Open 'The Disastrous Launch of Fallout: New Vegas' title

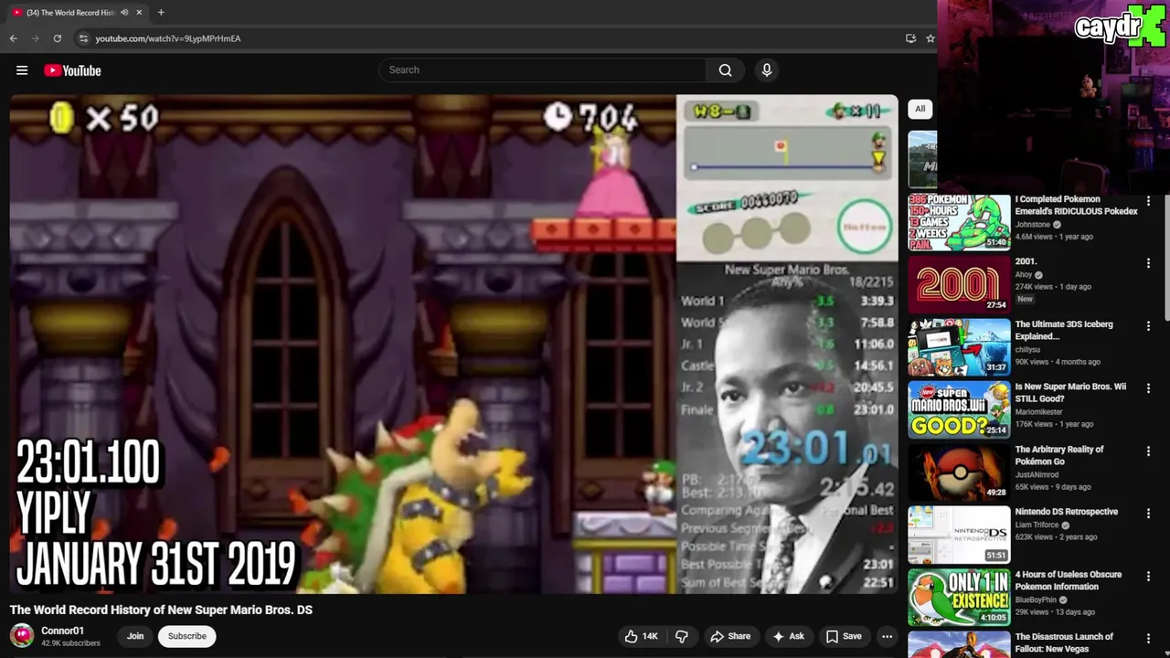pos(1064,642)
